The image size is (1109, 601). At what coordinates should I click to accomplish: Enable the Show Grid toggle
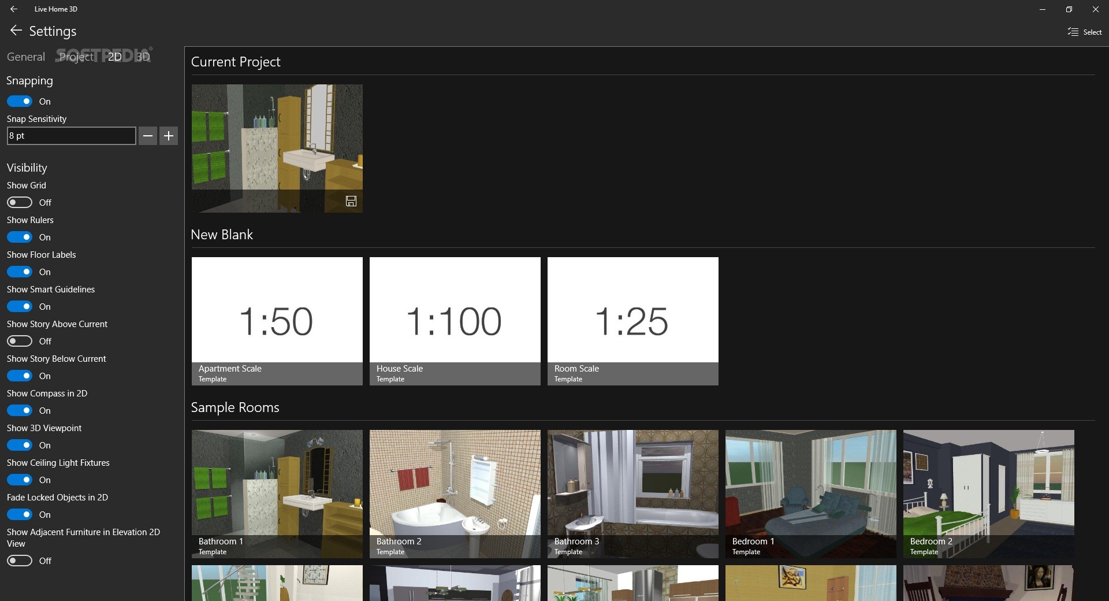click(20, 202)
